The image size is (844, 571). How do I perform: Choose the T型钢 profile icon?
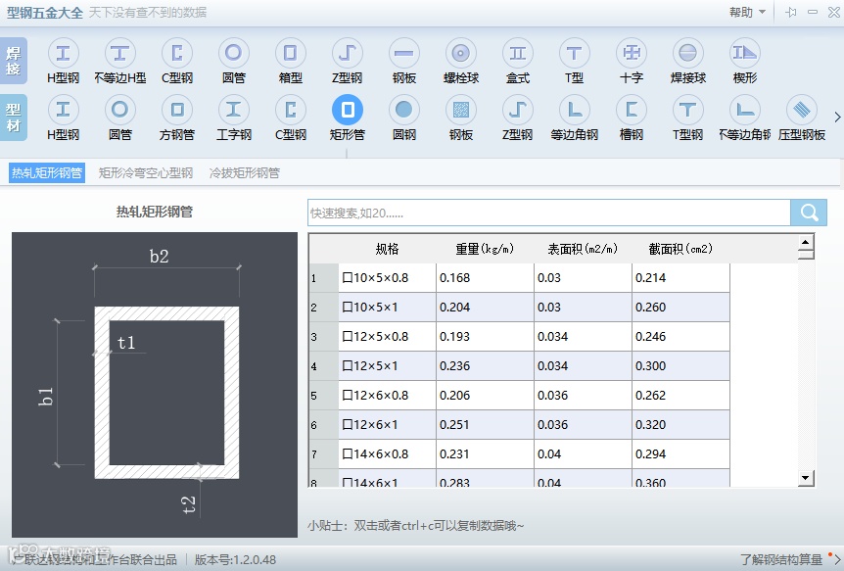coord(688,118)
